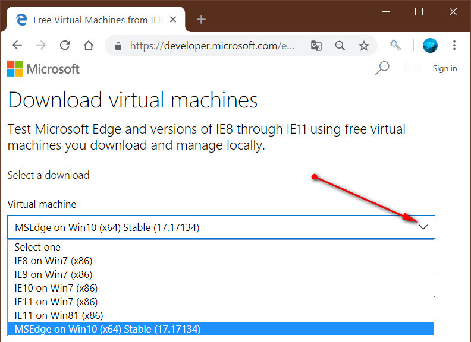Click the padlock site security icon
Viewport: 471px width, 342px height.
pos(118,46)
